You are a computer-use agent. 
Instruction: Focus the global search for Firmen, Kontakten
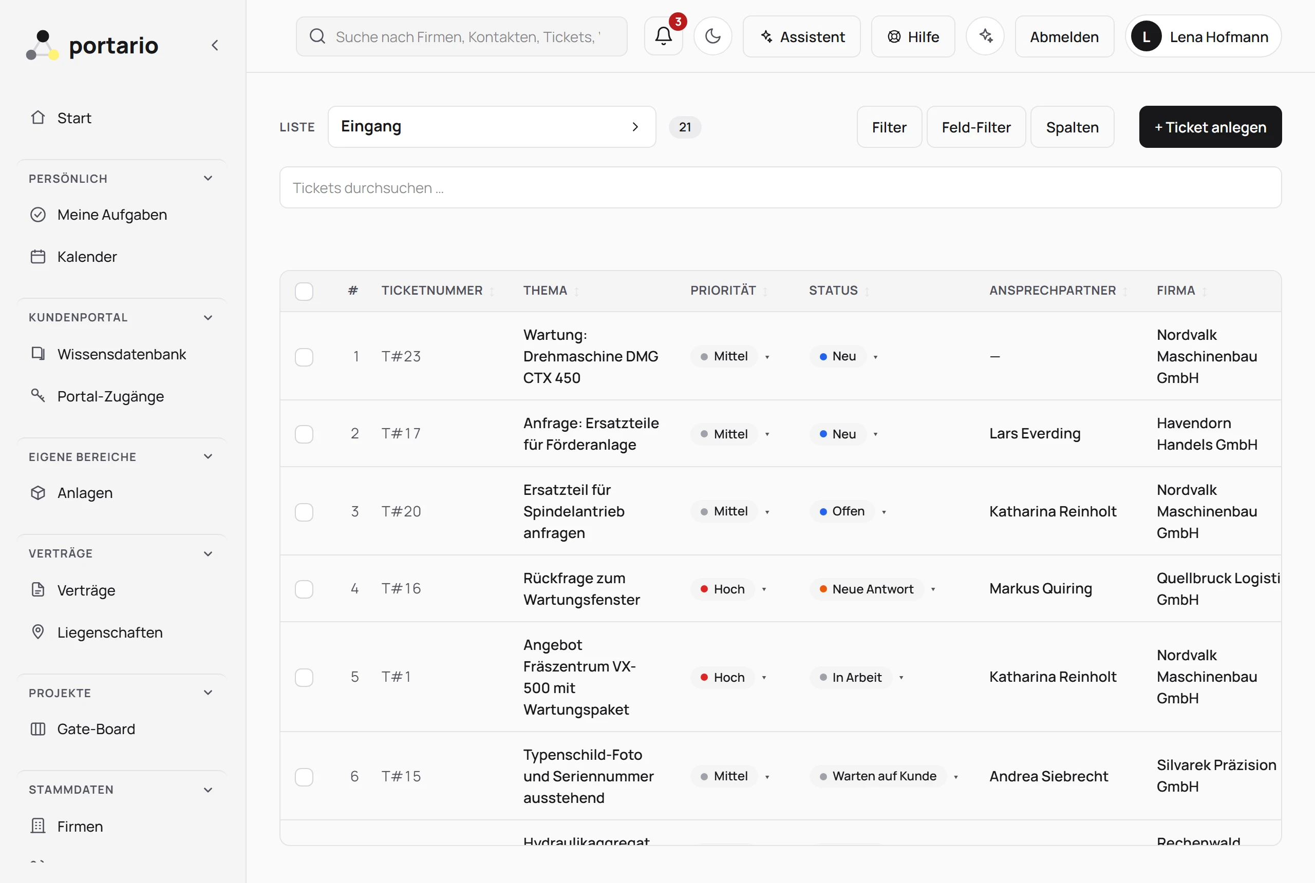click(461, 36)
